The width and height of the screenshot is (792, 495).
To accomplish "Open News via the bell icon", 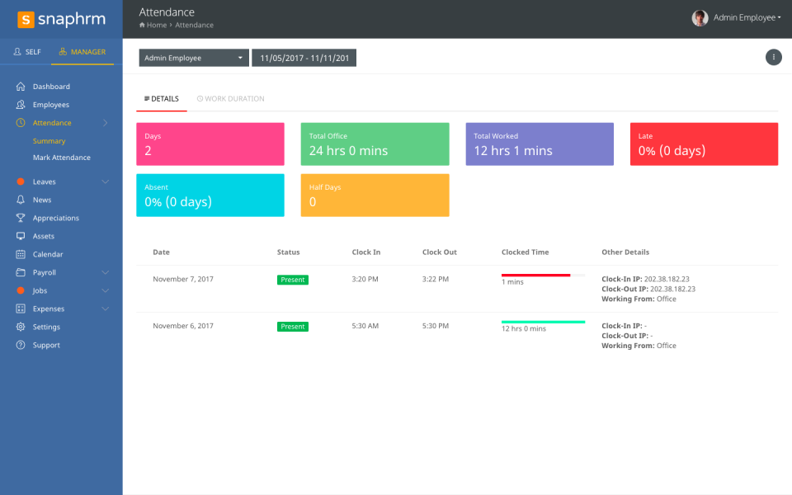I will click(20, 200).
